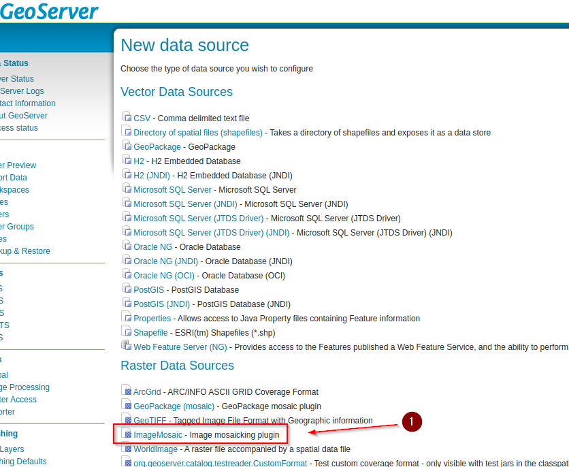The image size is (569, 467).
Task: Select Microsoft SQL Server (JTDS Driver) link
Action: coord(199,219)
